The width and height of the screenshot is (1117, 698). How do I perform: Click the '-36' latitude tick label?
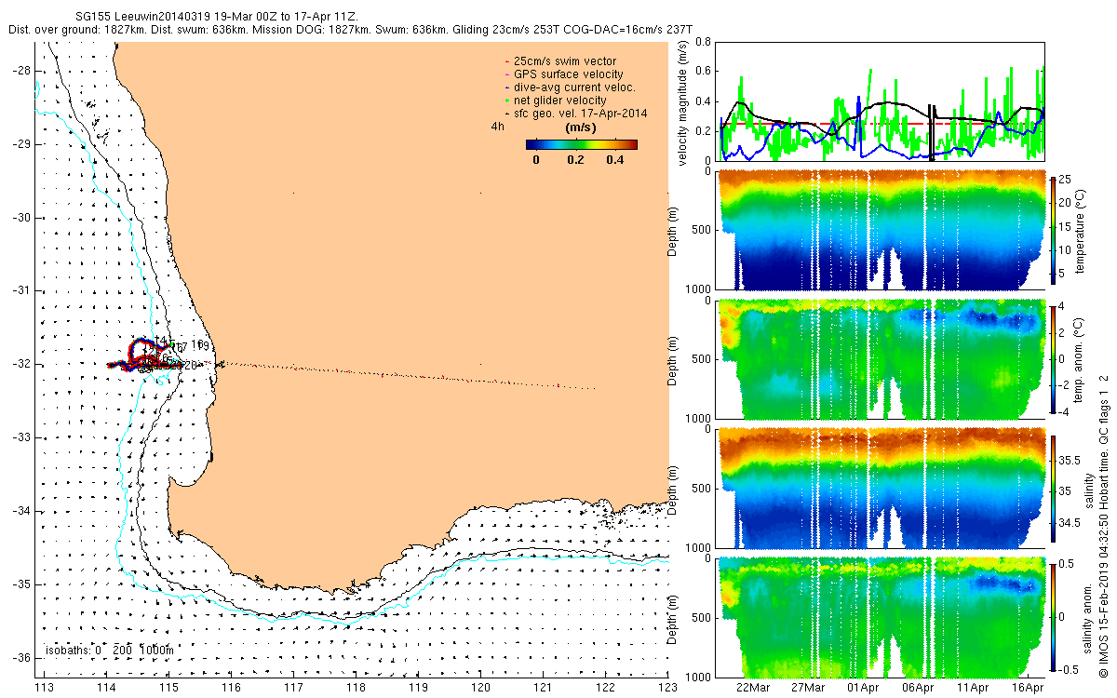pyautogui.click(x=20, y=657)
